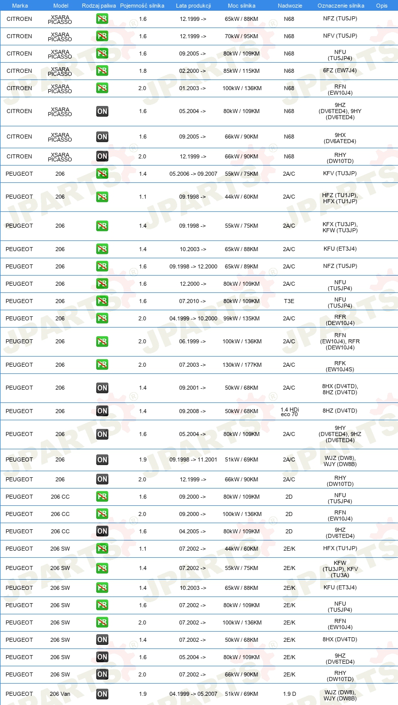The image size is (398, 705).
Task: Click the PB petrol icon in the Peugeot 206 44kW / 60KM 2A/C row
Action: [x=102, y=197]
